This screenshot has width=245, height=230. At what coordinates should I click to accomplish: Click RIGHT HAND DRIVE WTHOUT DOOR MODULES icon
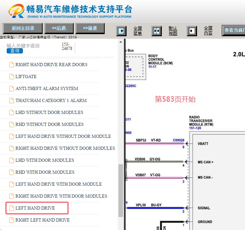(11, 148)
